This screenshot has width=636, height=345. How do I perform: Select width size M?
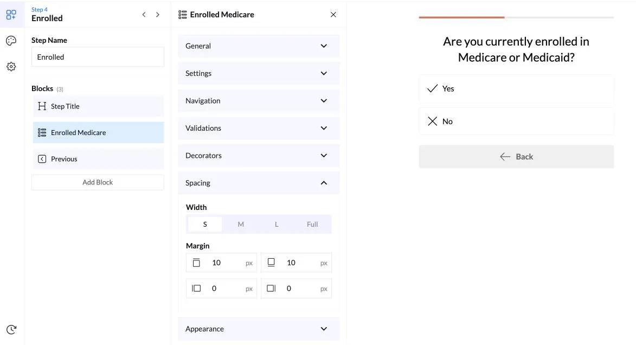point(241,224)
